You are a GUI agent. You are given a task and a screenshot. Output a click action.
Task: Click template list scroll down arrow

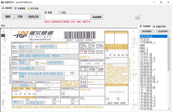169,109
